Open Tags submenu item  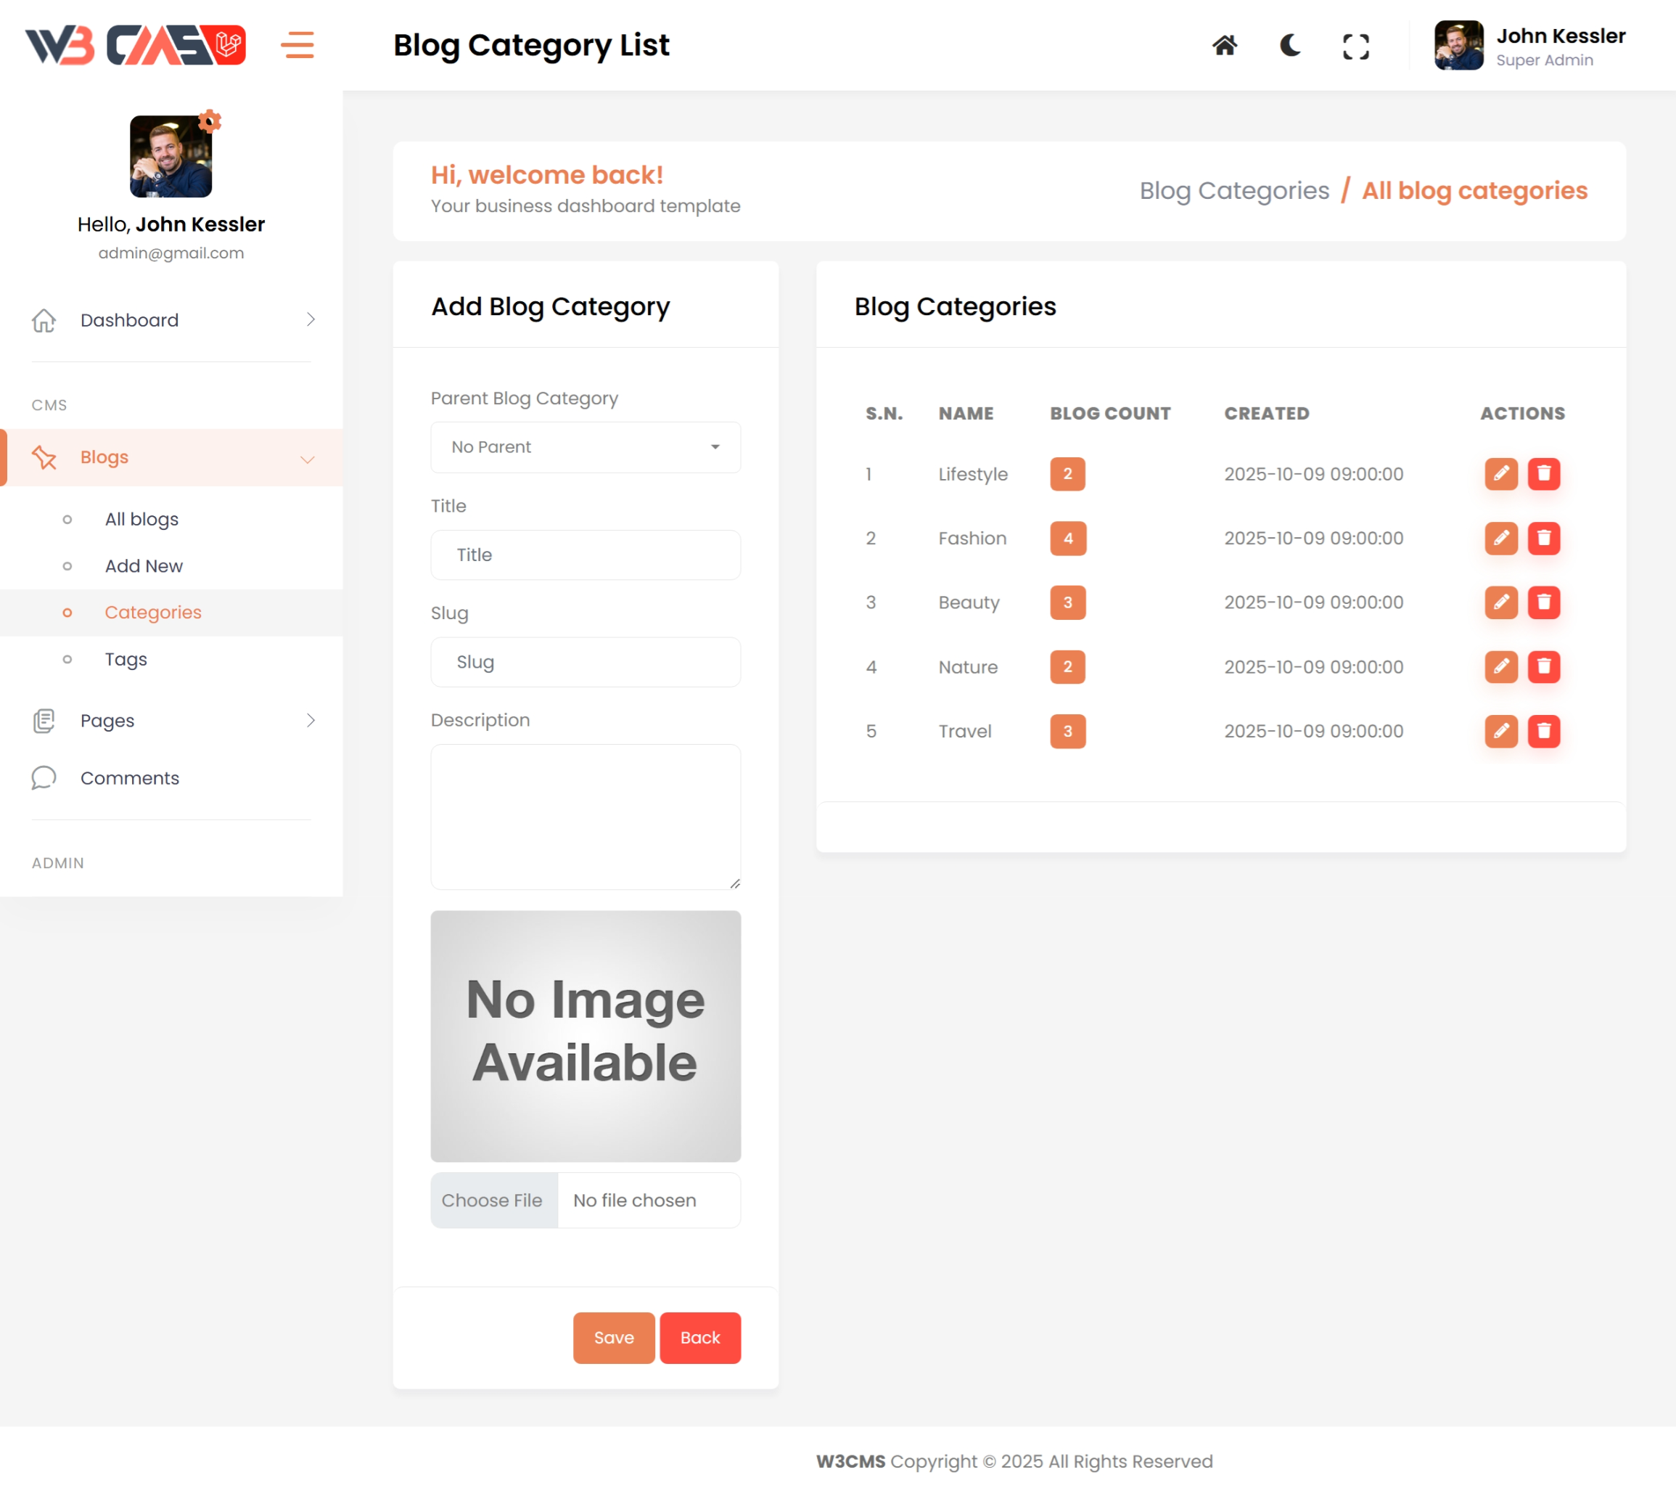click(x=126, y=659)
